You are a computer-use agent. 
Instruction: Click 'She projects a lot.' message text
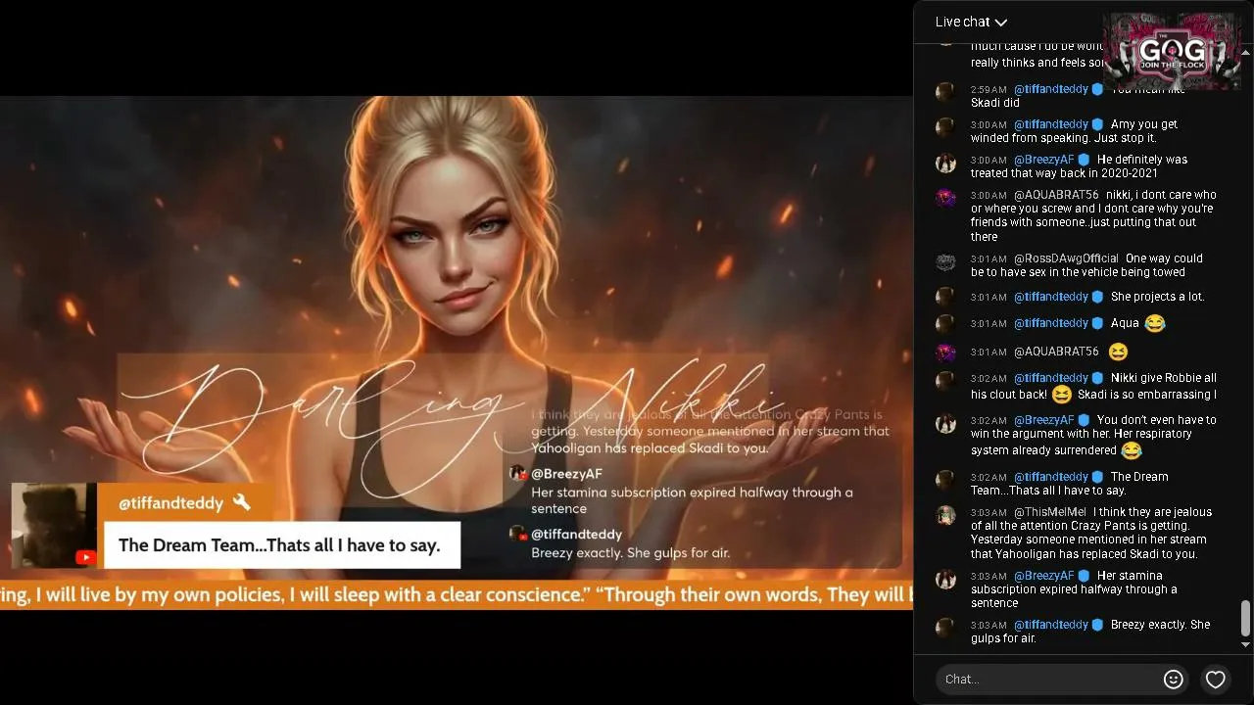(1158, 297)
